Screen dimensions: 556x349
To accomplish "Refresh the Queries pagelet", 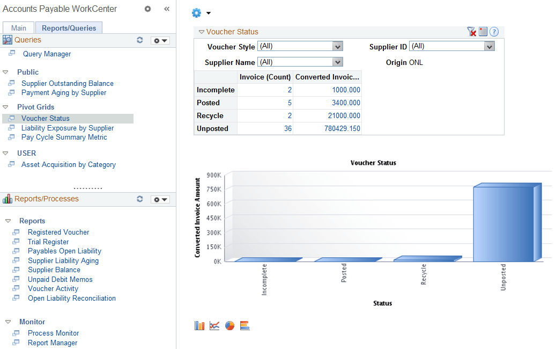I will (140, 40).
